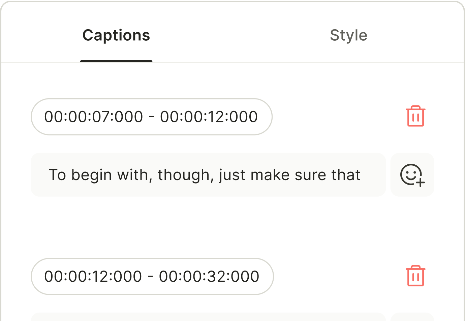Select the partially visible caption field at bottom
The height and width of the screenshot is (321, 465).
point(208,317)
